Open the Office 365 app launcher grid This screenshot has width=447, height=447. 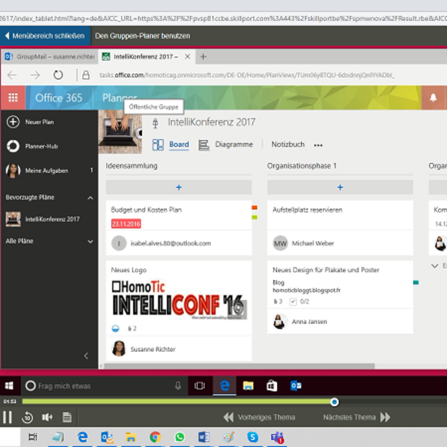coord(13,98)
